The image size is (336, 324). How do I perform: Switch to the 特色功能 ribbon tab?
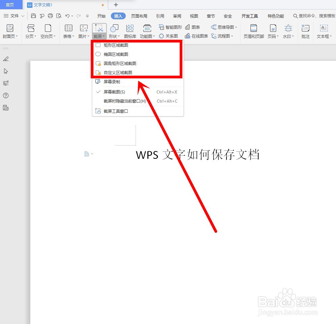276,16
